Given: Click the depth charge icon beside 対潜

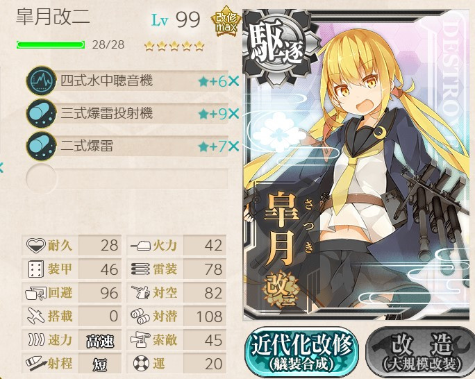Looking at the screenshot, I should (x=140, y=316).
